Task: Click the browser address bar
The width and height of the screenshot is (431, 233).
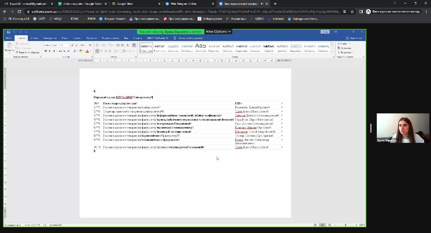Action: 185,11
